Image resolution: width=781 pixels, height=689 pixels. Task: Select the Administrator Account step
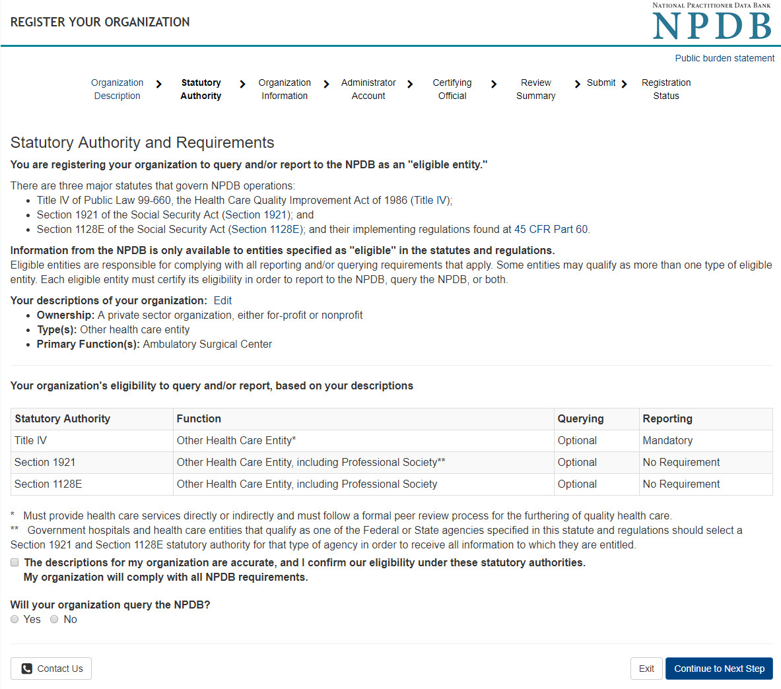pos(368,89)
